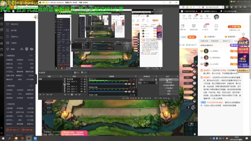
Task: Open source properties gear in sources toolbar
Action: click(x=72, y=95)
